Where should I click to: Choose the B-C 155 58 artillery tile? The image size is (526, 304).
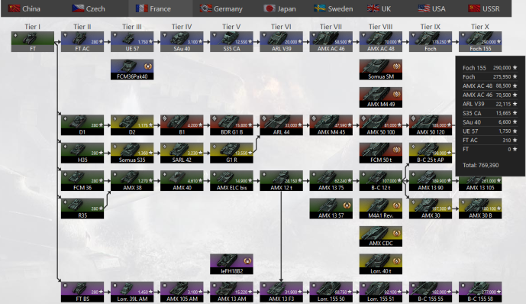pyautogui.click(x=480, y=292)
